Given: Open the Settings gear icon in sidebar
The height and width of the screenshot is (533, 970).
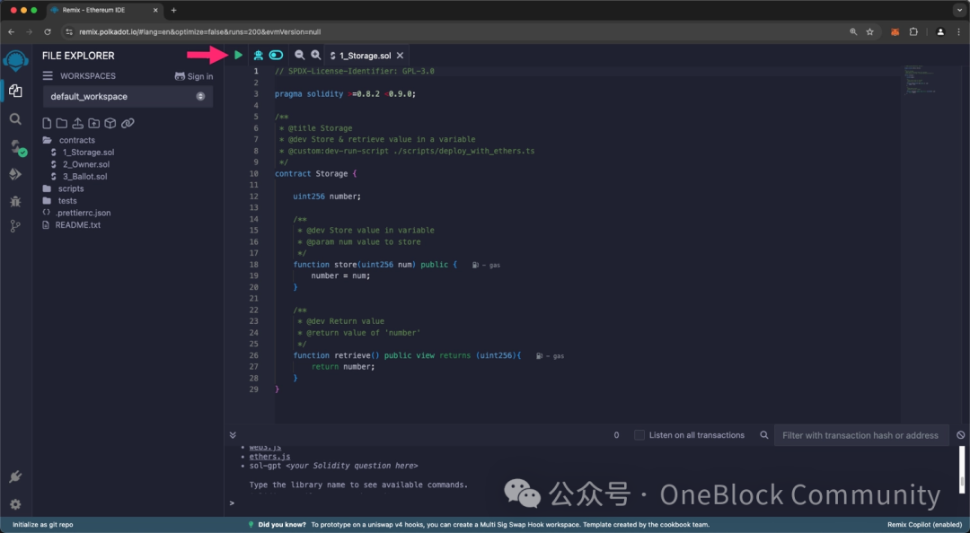Looking at the screenshot, I should pyautogui.click(x=15, y=504).
